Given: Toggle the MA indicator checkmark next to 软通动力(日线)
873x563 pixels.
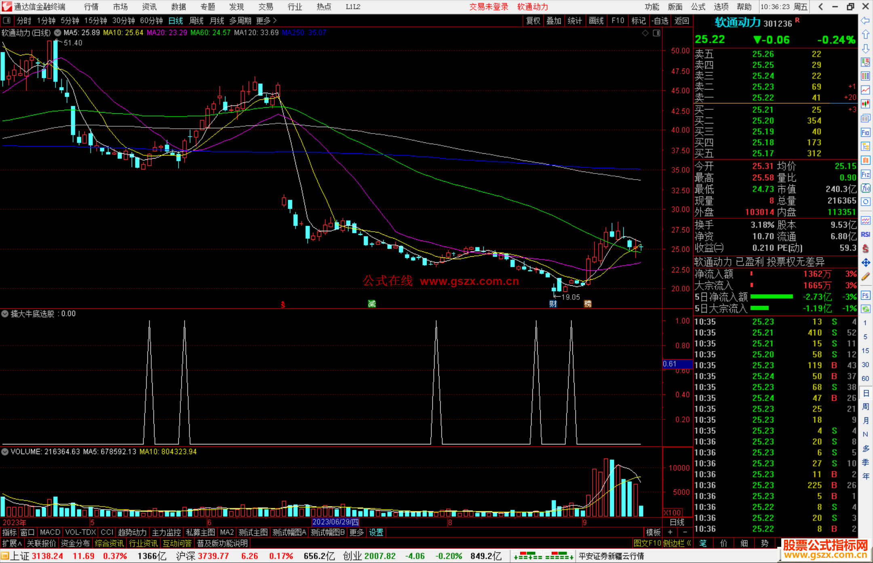Looking at the screenshot, I should pos(58,33).
